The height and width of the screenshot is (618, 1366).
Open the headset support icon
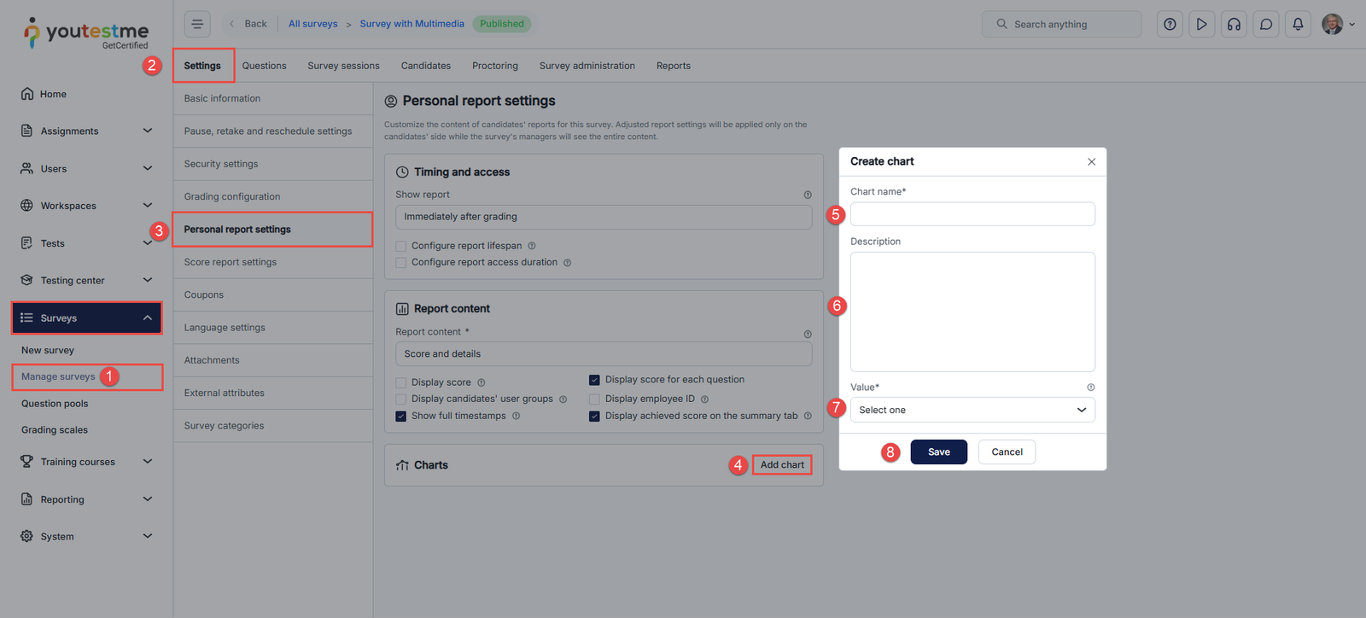point(1234,24)
